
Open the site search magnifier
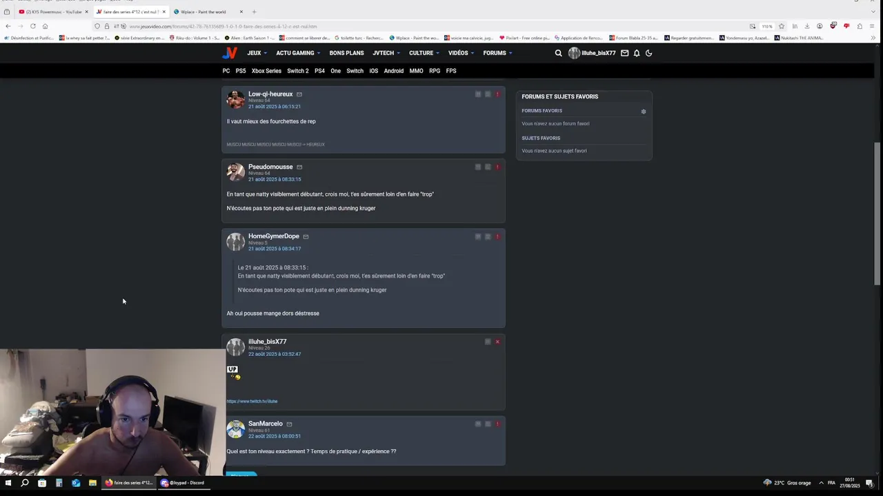(559, 53)
